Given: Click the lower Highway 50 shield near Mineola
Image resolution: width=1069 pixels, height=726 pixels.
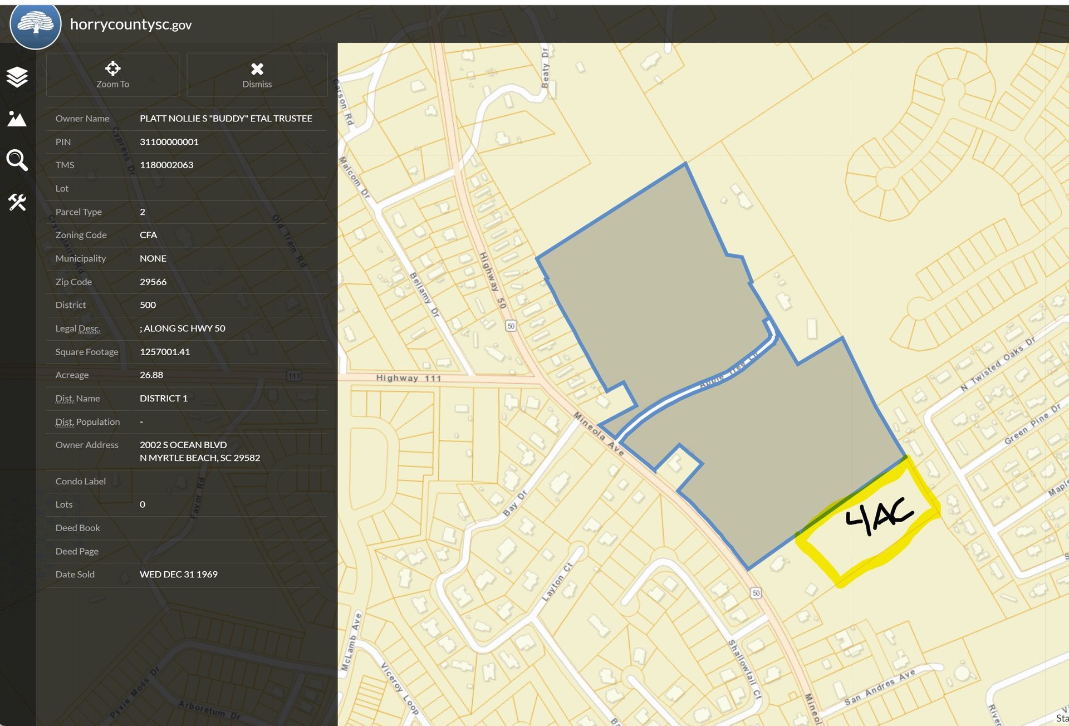Looking at the screenshot, I should tap(756, 593).
